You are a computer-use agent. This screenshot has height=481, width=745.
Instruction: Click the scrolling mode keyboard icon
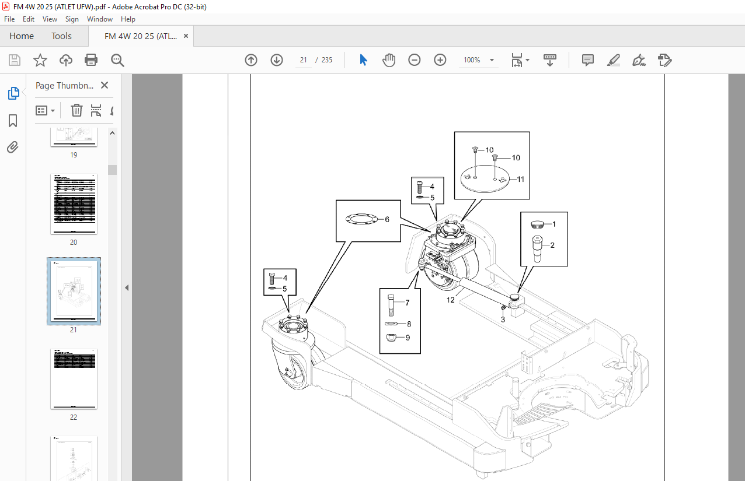click(549, 60)
